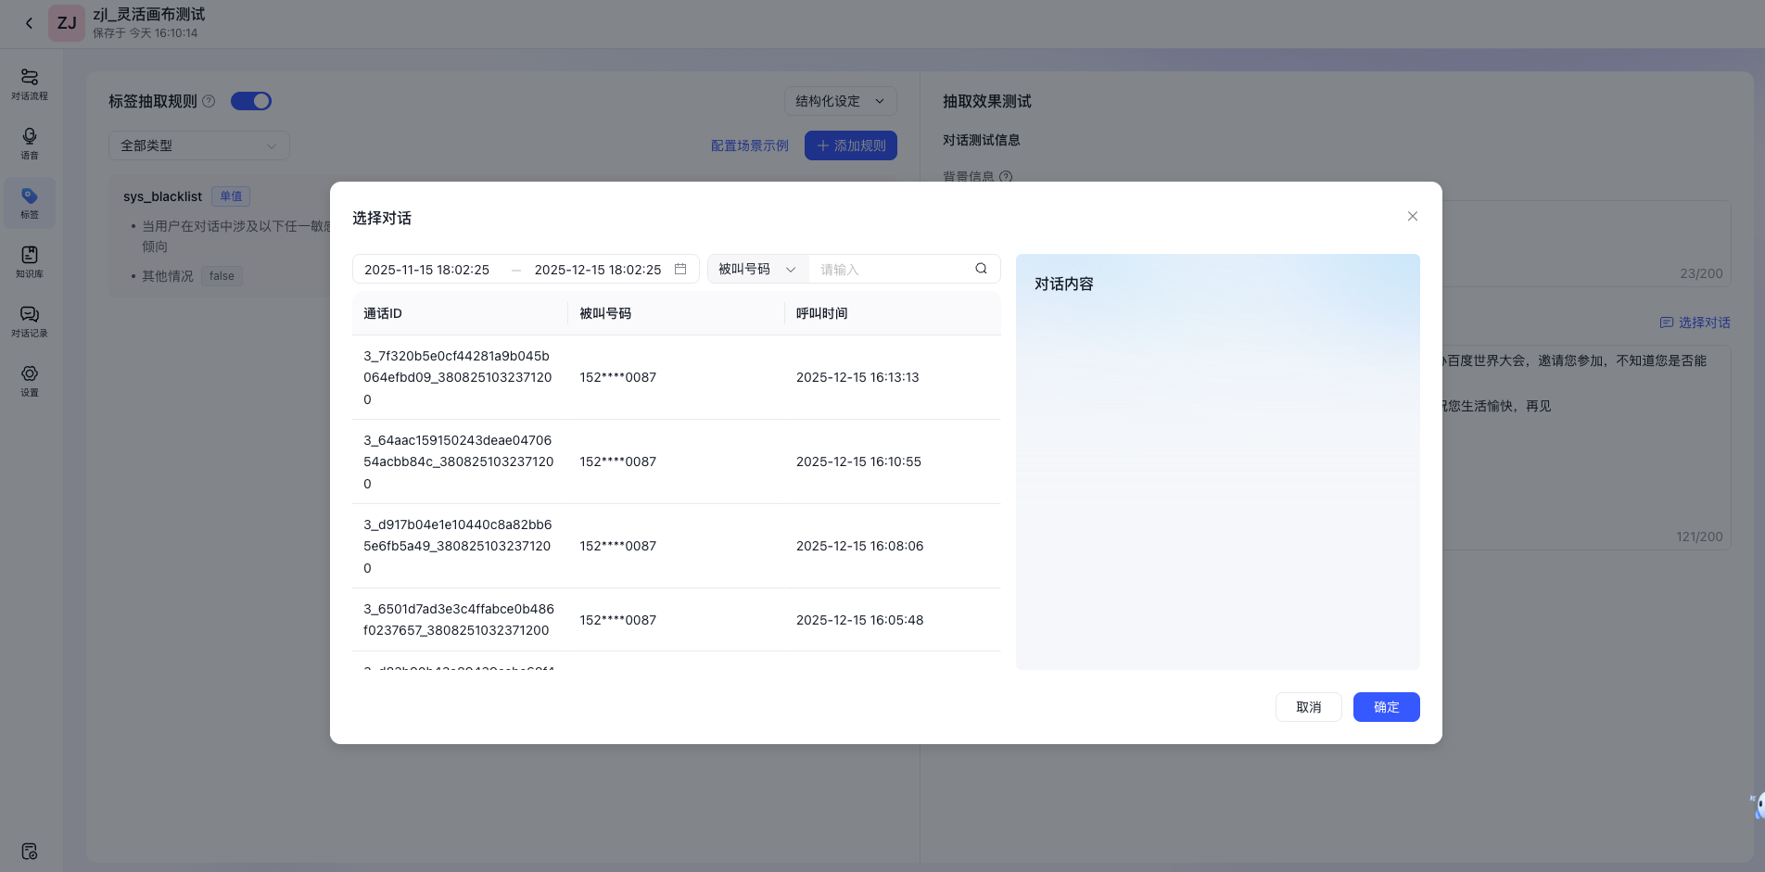Click the 确定 confirm button
This screenshot has width=1765, height=872.
[x=1386, y=707]
